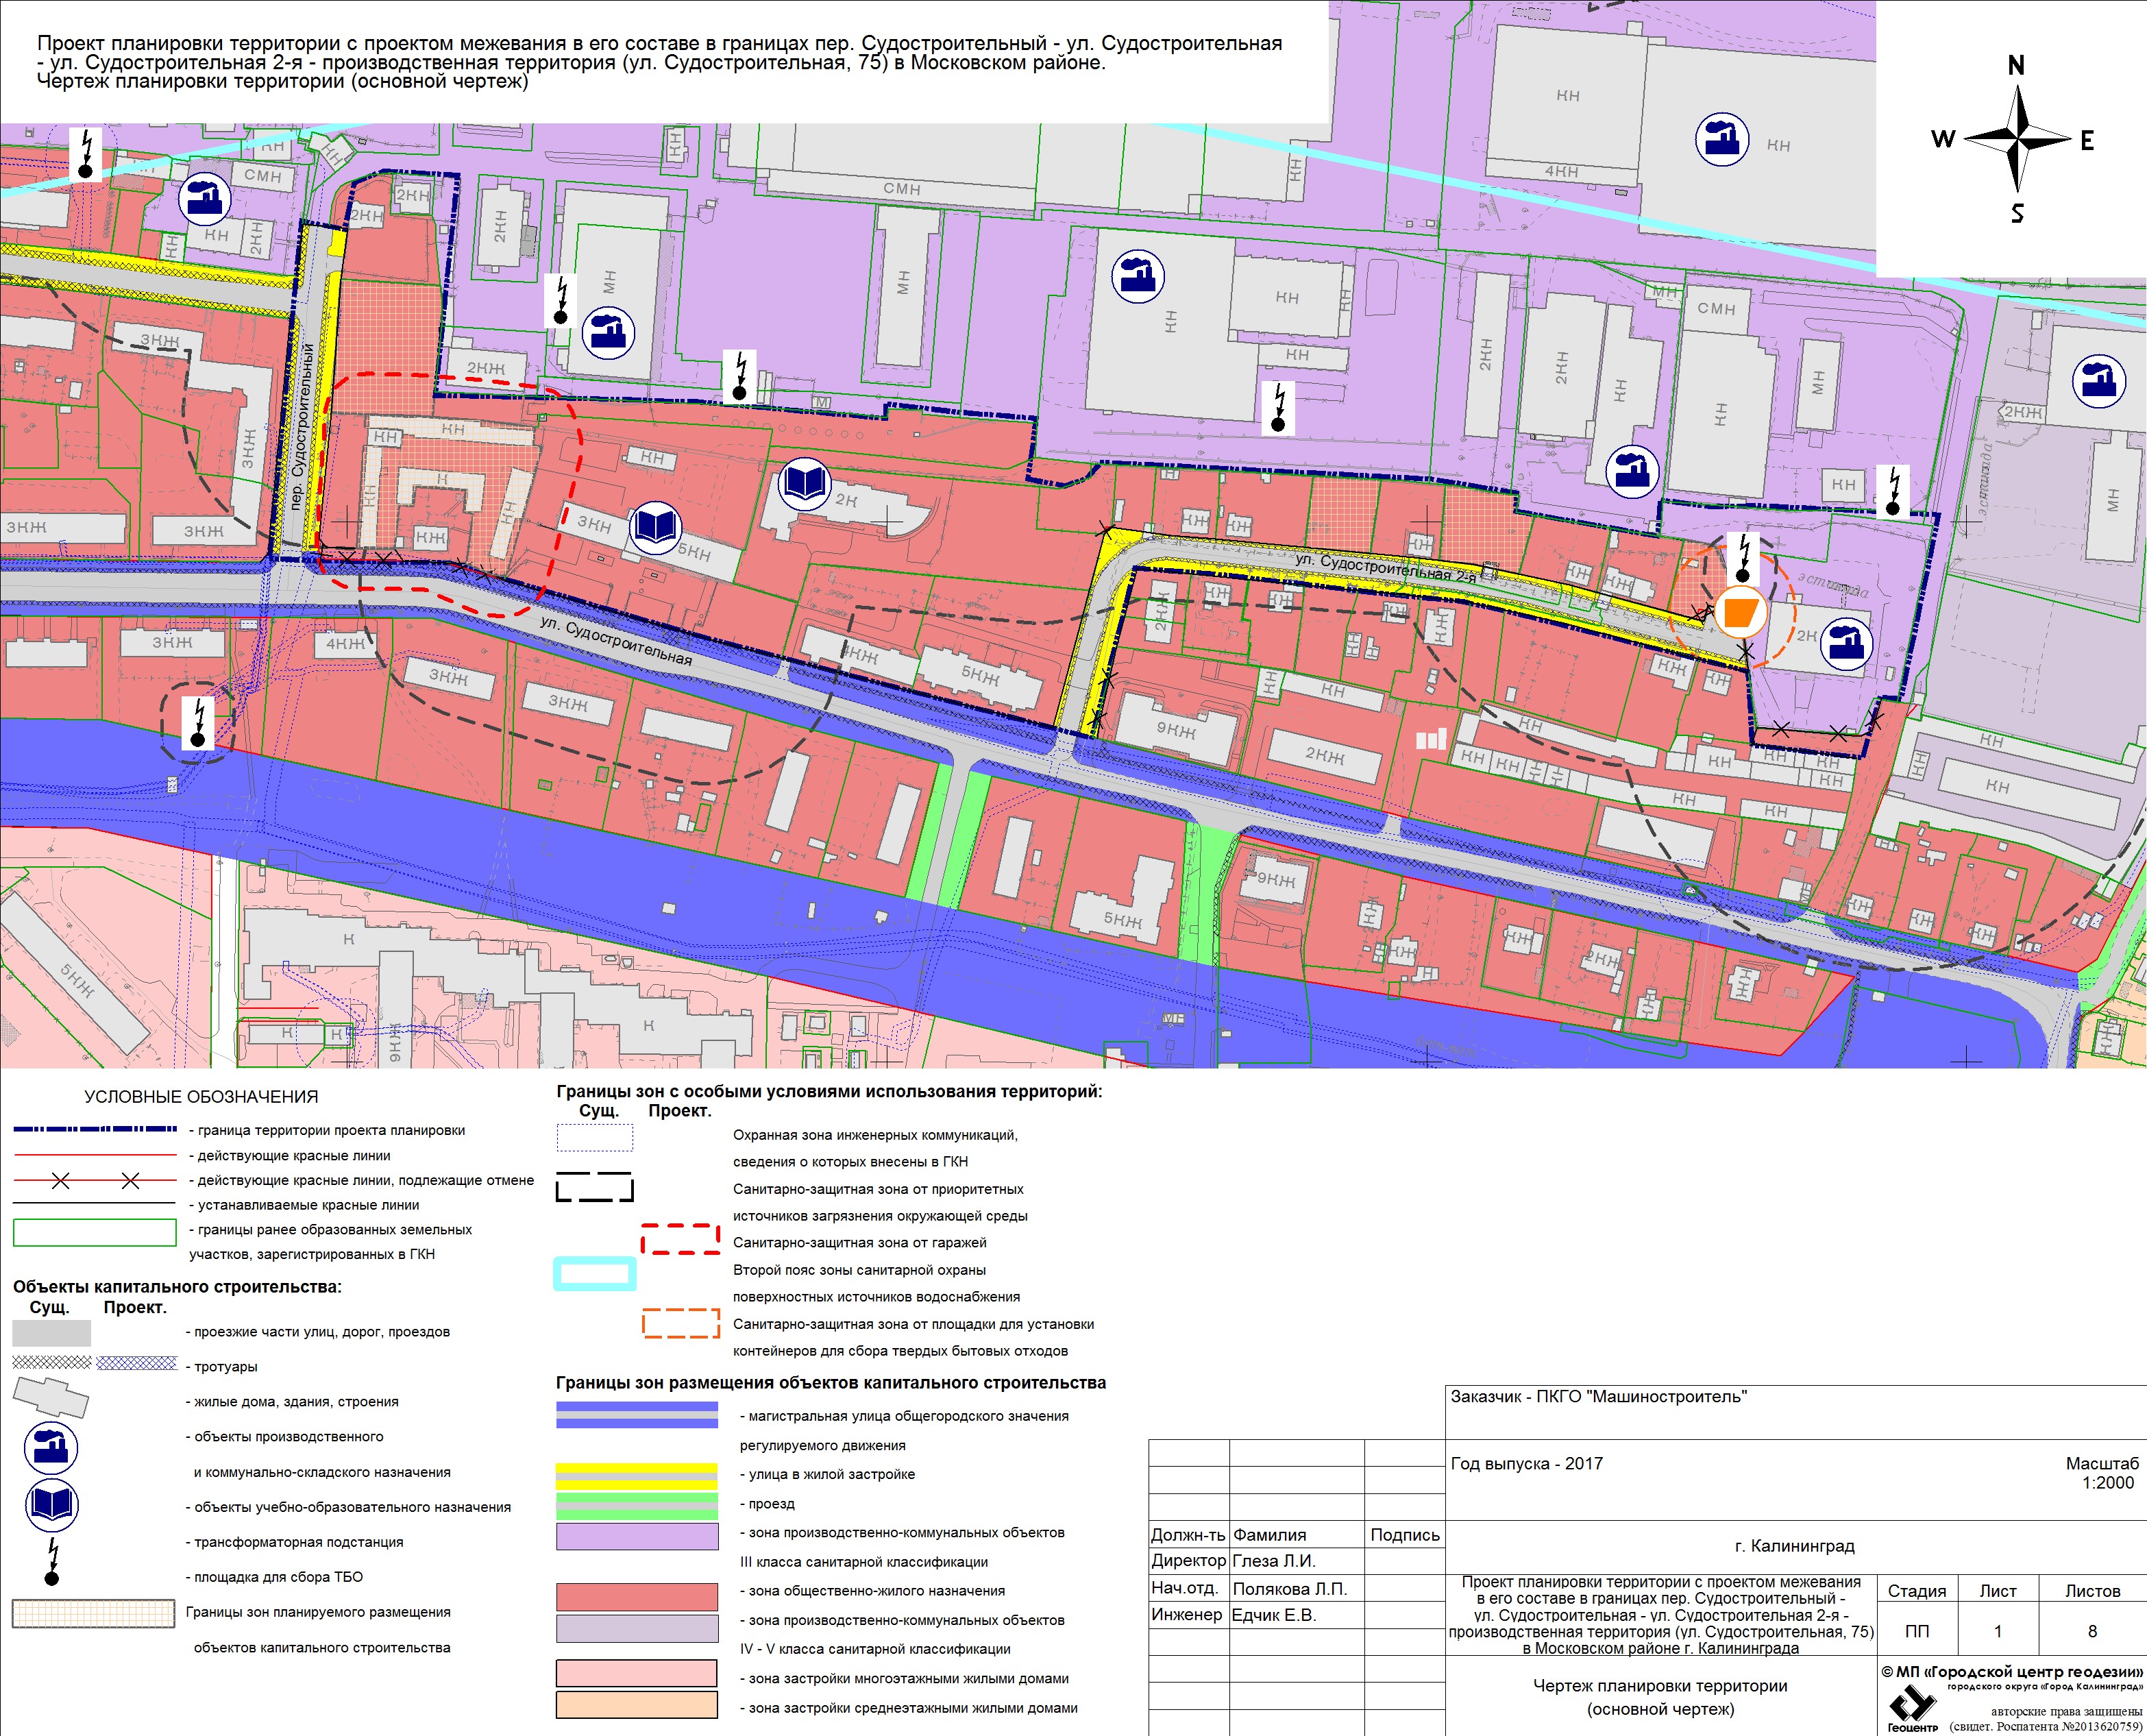Click the red public-residential zone legend swatch

637,1596
